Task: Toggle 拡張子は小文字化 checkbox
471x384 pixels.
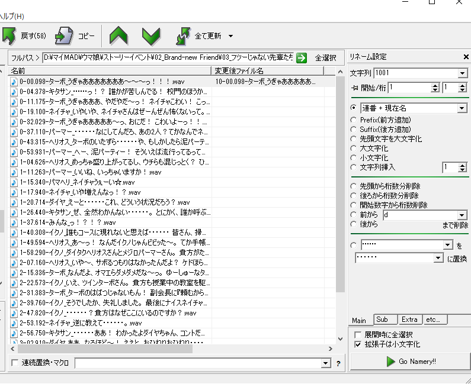Action: click(x=357, y=344)
